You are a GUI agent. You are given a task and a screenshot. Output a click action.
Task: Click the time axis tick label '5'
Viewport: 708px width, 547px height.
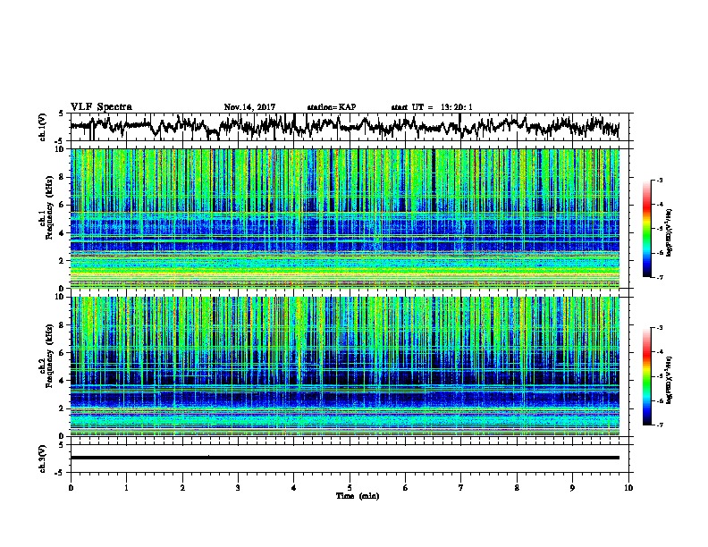350,488
